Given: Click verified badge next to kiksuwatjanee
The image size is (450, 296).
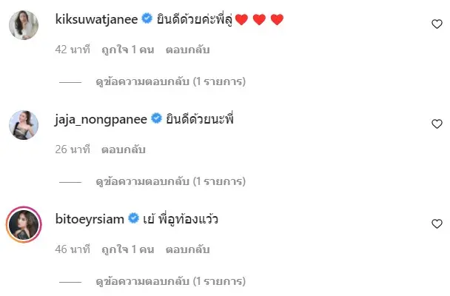Looking at the screenshot, I should (147, 19).
